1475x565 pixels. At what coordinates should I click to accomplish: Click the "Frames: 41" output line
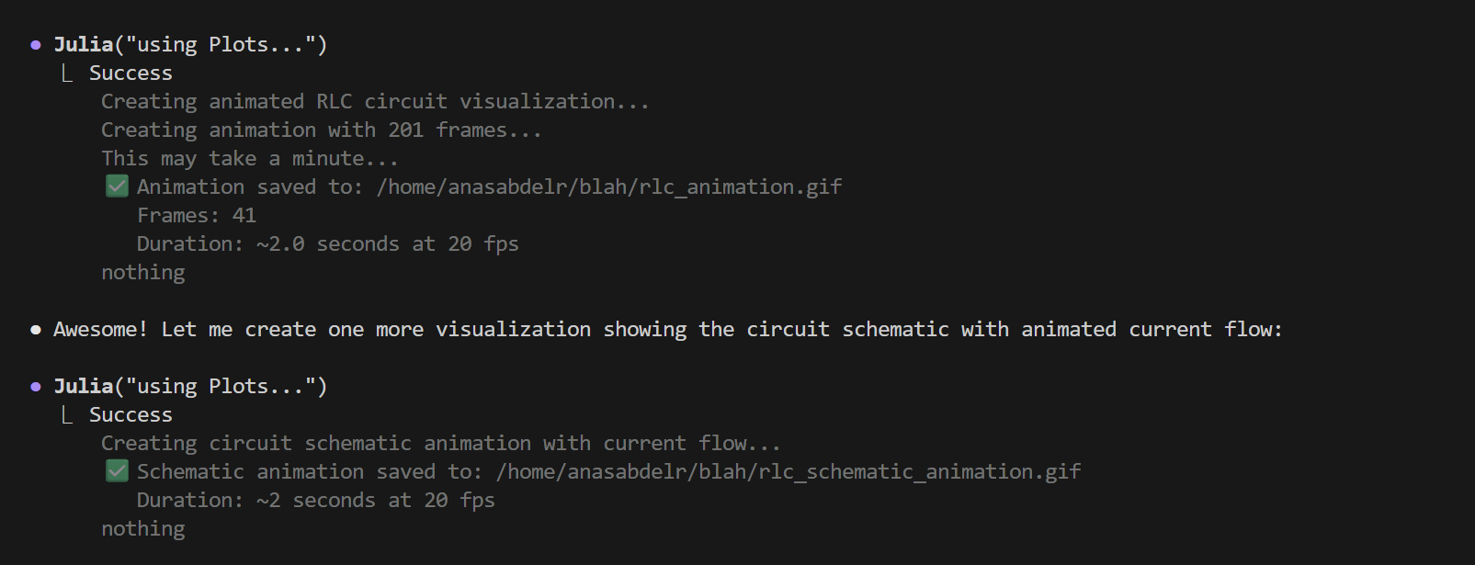[197, 216]
